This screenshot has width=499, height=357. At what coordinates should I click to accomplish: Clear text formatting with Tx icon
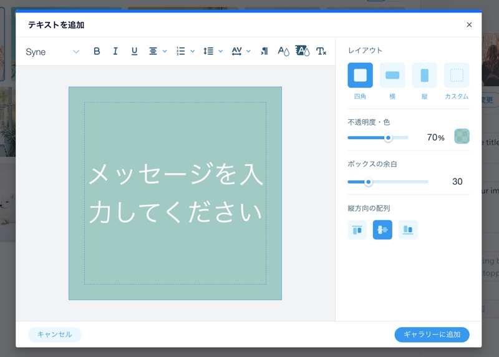(x=321, y=52)
